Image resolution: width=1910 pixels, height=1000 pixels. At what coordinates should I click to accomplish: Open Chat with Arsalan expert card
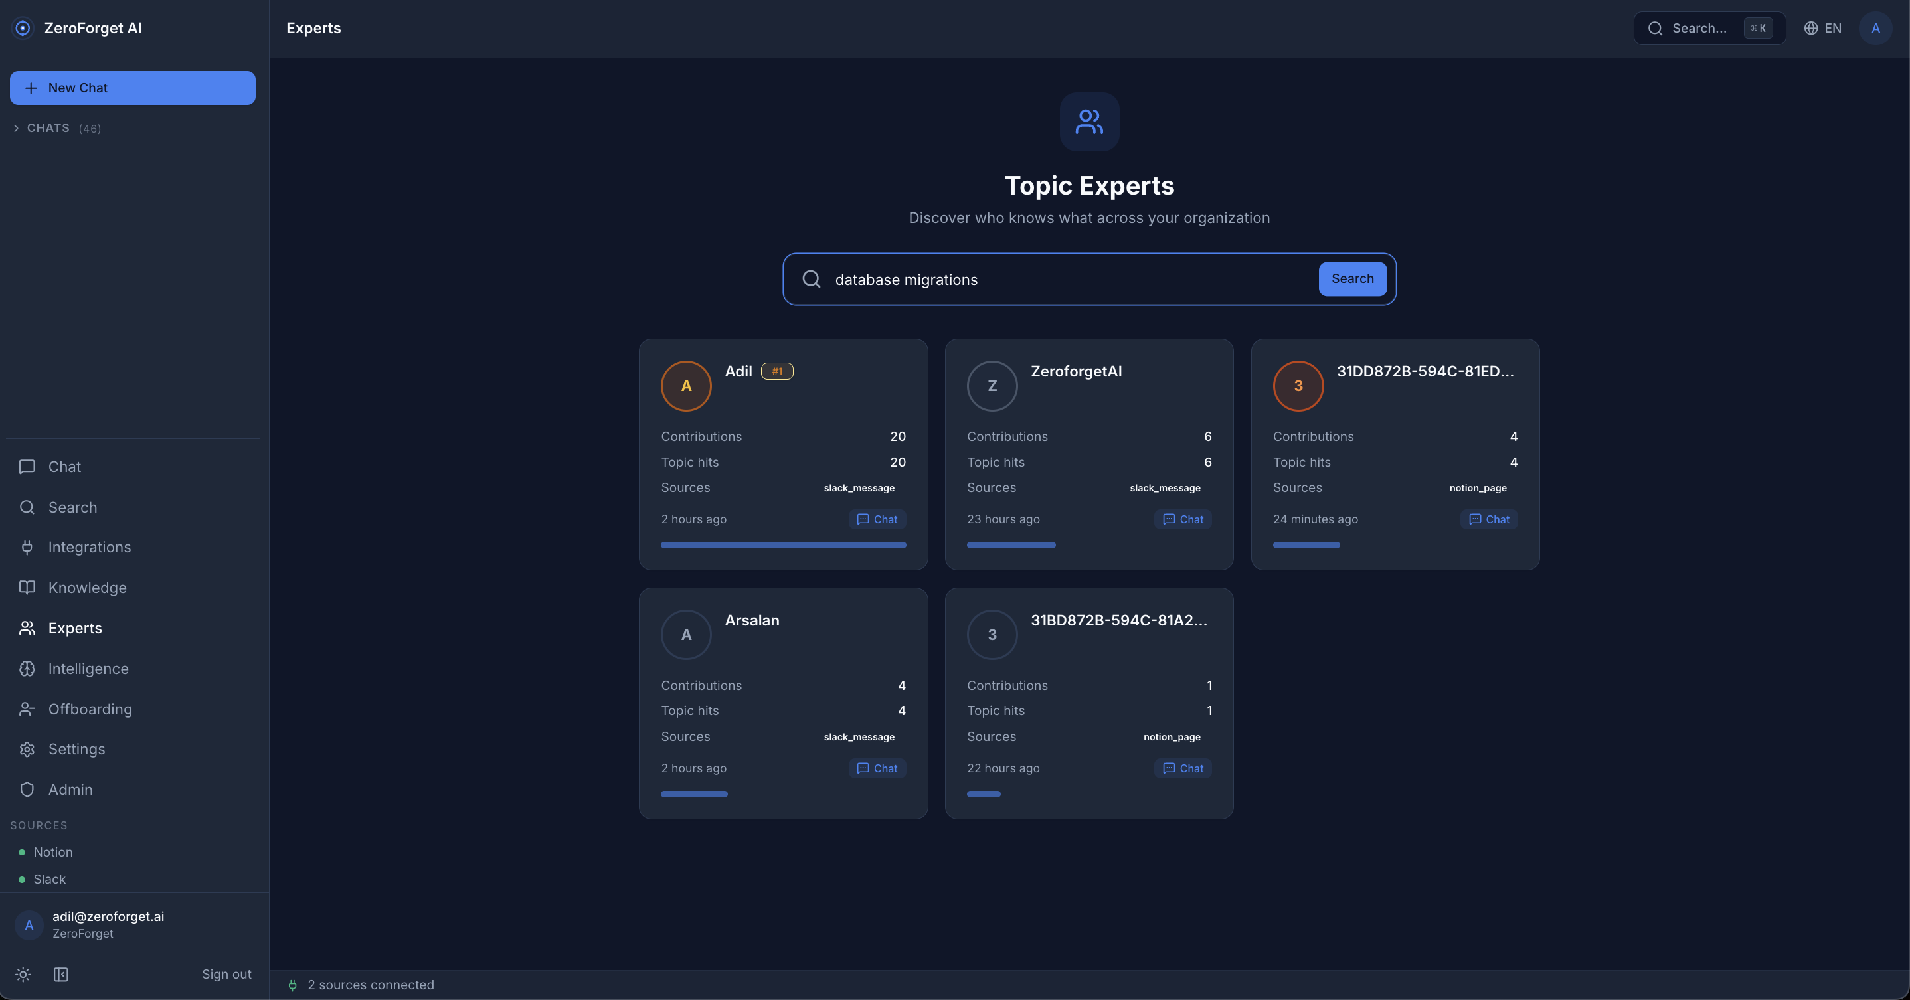(x=877, y=768)
